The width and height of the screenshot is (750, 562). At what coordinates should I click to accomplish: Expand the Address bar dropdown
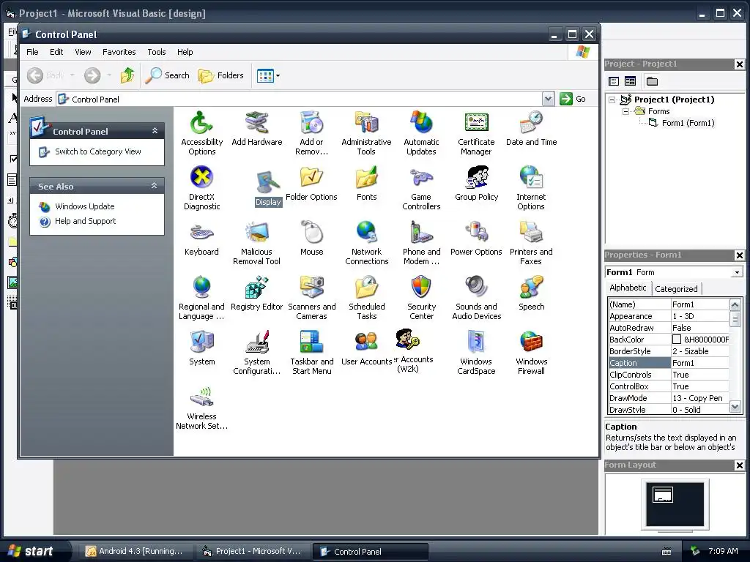click(x=548, y=99)
